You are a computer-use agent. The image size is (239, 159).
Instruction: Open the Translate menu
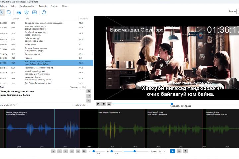[43, 6]
